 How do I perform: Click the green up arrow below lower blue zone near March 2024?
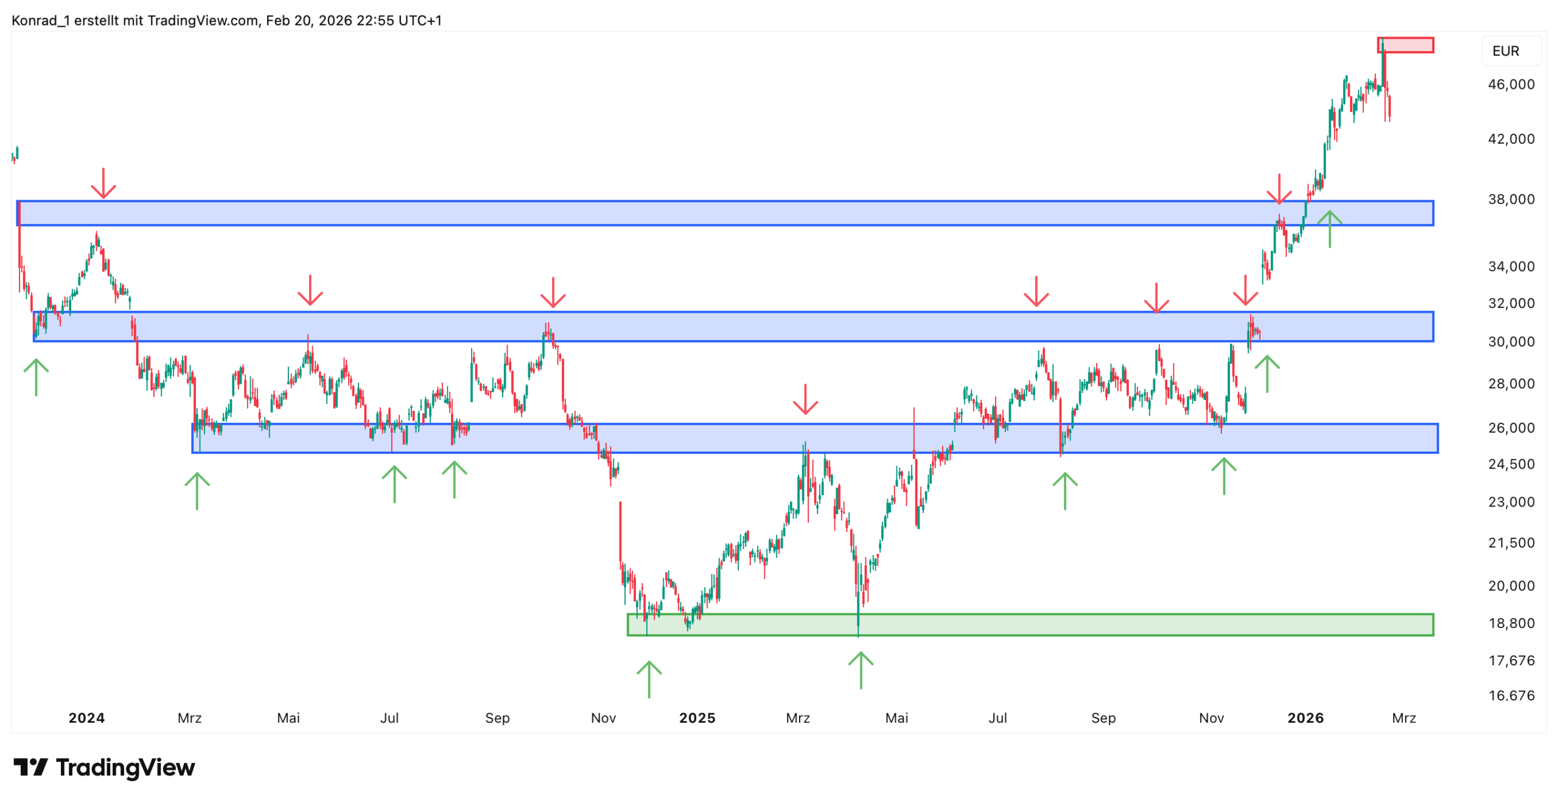click(x=197, y=490)
